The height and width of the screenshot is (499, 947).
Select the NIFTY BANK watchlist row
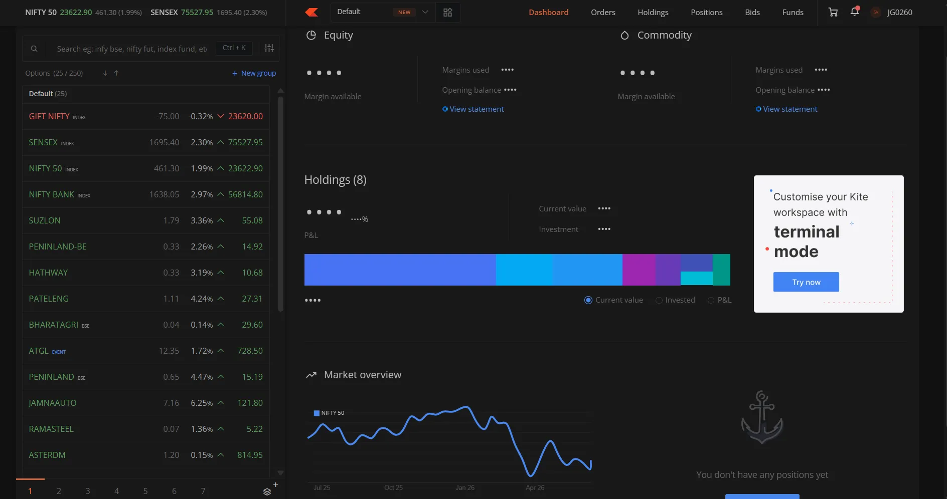[x=146, y=194]
